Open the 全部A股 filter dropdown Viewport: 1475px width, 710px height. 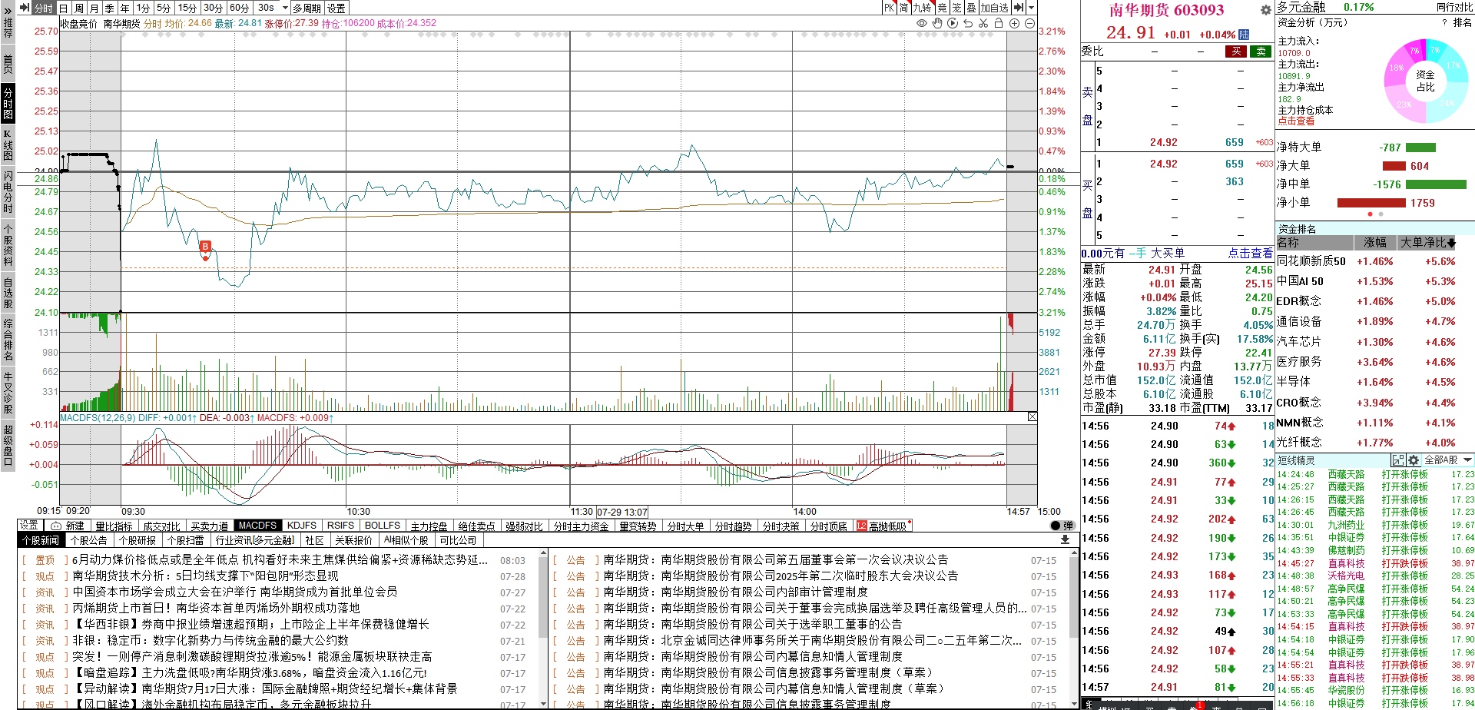pos(1447,460)
